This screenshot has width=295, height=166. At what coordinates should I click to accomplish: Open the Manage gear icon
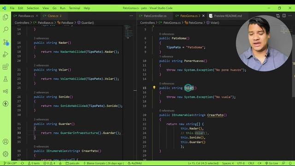pos(6,154)
